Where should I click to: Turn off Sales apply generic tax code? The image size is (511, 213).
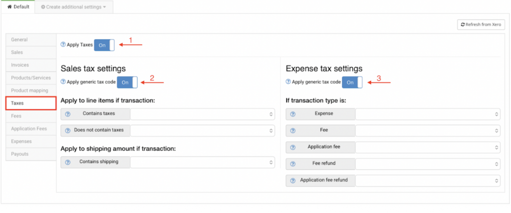click(x=127, y=82)
